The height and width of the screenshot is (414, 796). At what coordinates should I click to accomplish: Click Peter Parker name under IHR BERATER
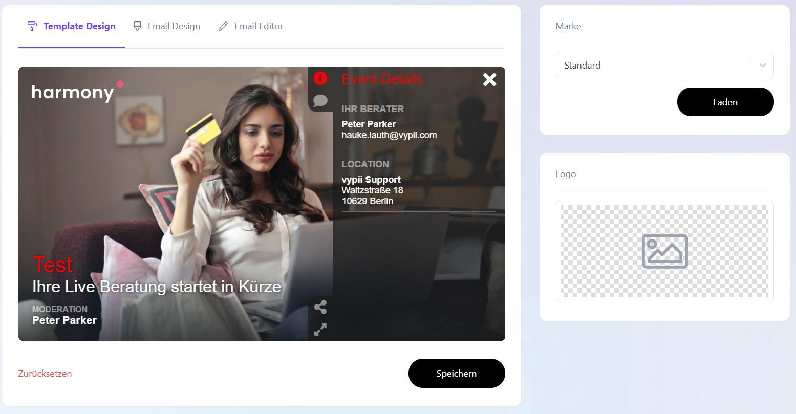point(369,124)
